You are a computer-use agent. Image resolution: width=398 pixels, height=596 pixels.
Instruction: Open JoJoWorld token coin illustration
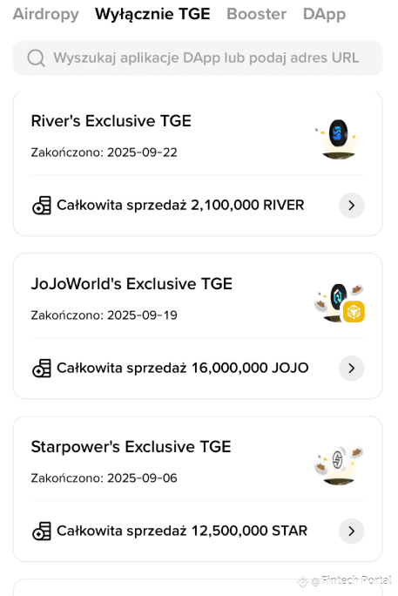[x=339, y=302]
